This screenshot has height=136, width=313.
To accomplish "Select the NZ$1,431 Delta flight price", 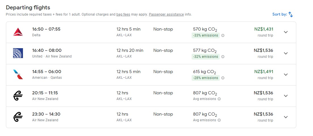I will click(264, 29).
